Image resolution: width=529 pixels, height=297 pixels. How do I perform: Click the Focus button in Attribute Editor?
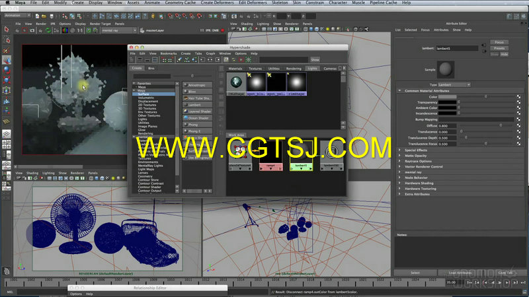(x=499, y=42)
